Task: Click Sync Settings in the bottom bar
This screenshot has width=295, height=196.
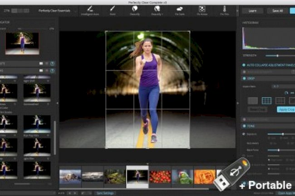Action: point(106,193)
